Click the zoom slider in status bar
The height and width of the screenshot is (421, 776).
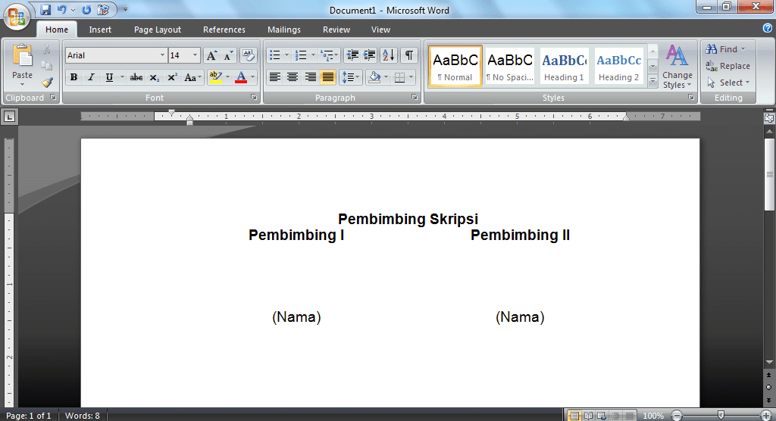pyautogui.click(x=721, y=415)
